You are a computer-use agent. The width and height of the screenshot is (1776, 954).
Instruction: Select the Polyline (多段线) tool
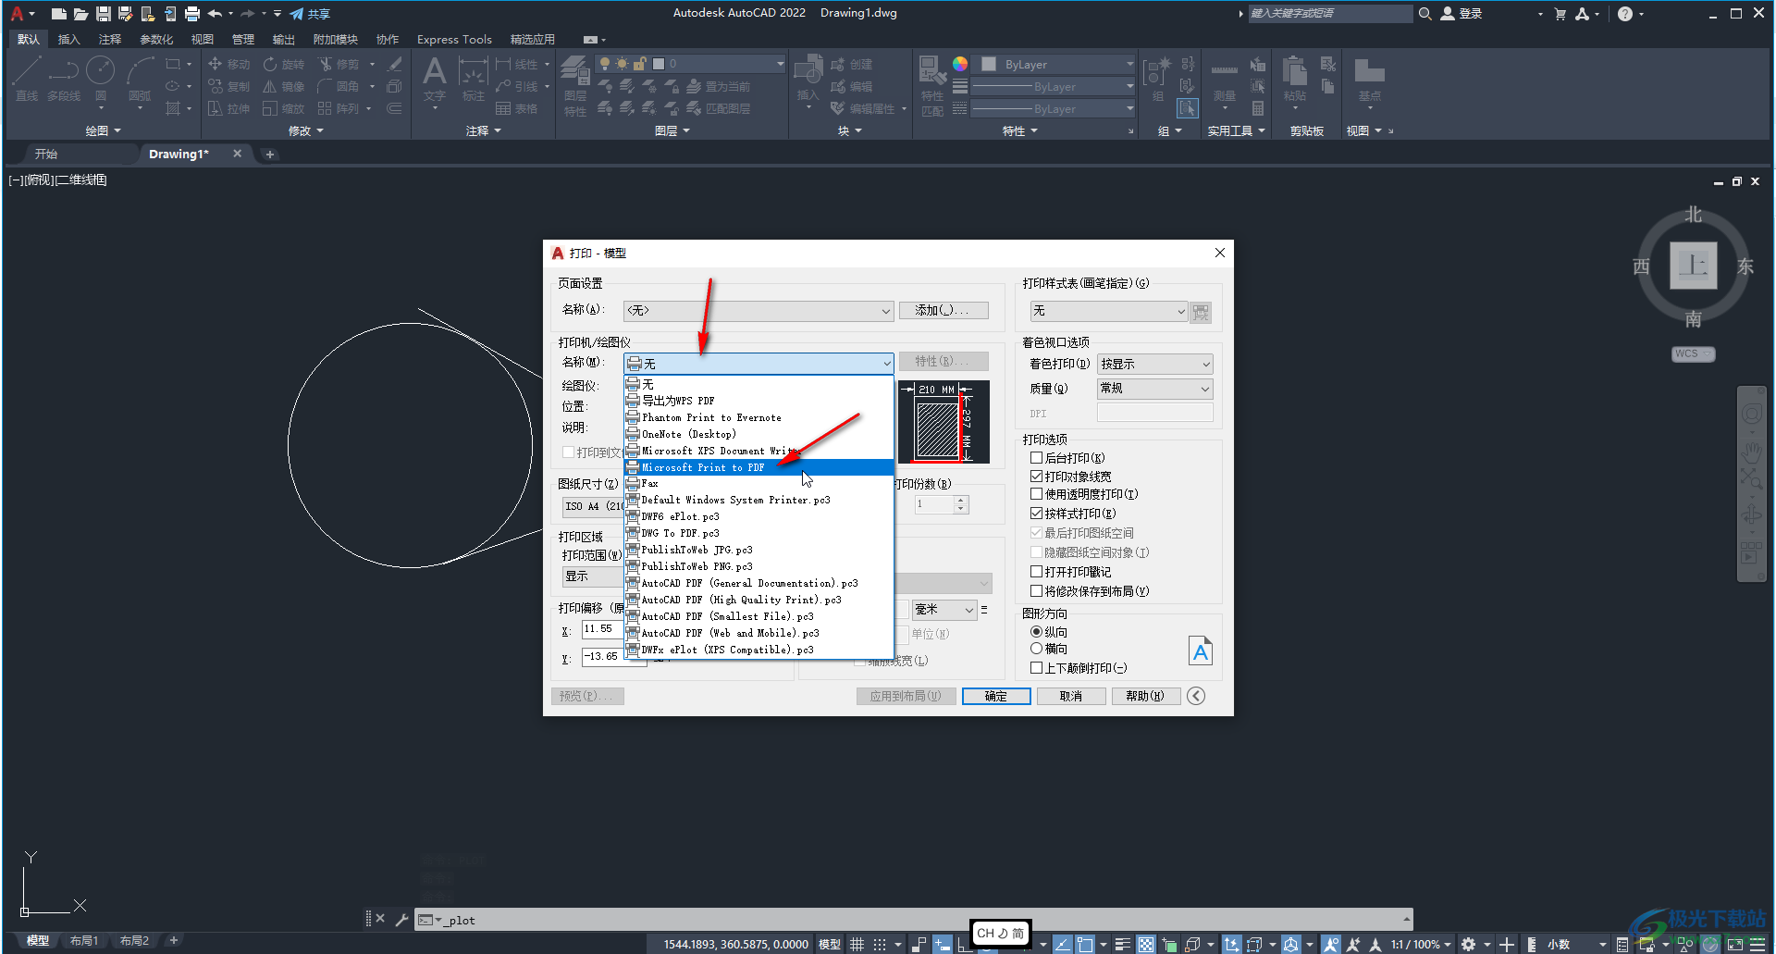click(64, 78)
